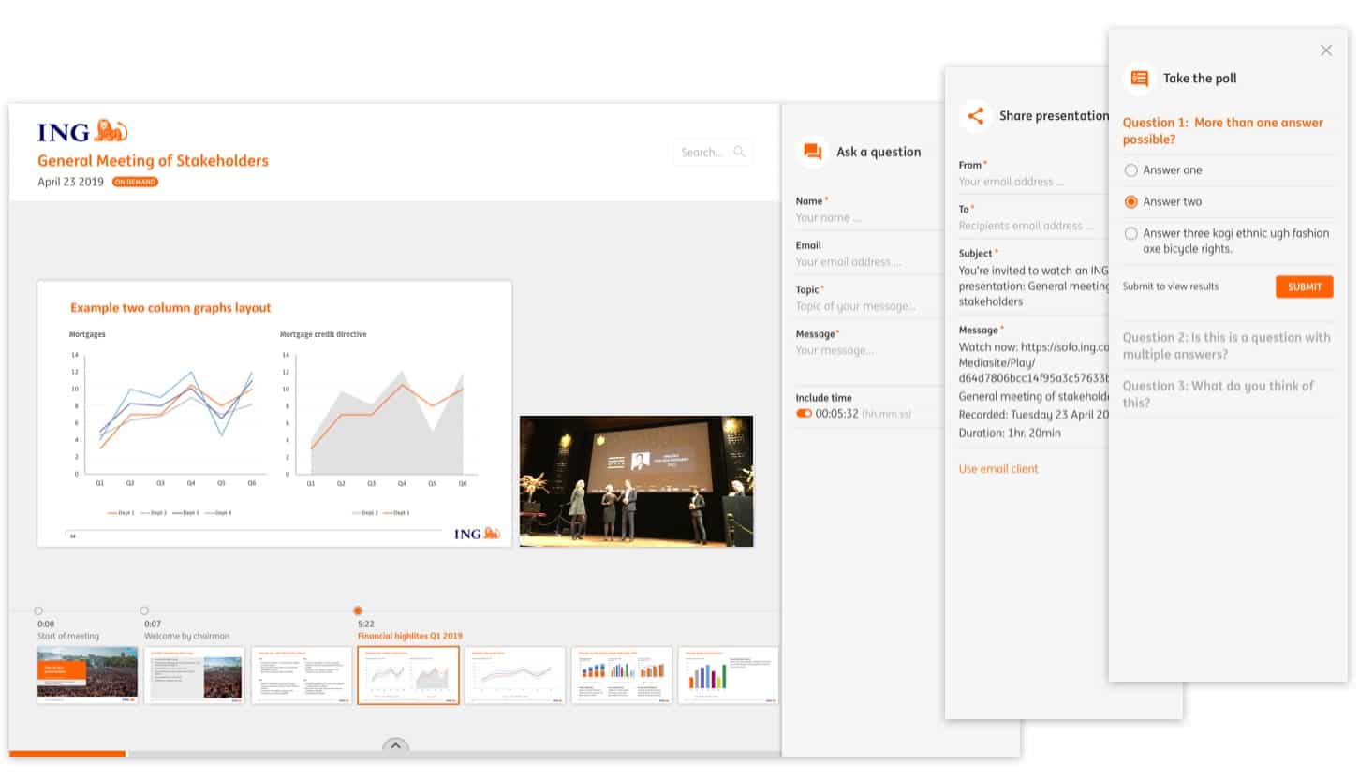The image size is (1359, 779).
Task: Jump to Welcome by chairman marker
Action: coord(144,611)
